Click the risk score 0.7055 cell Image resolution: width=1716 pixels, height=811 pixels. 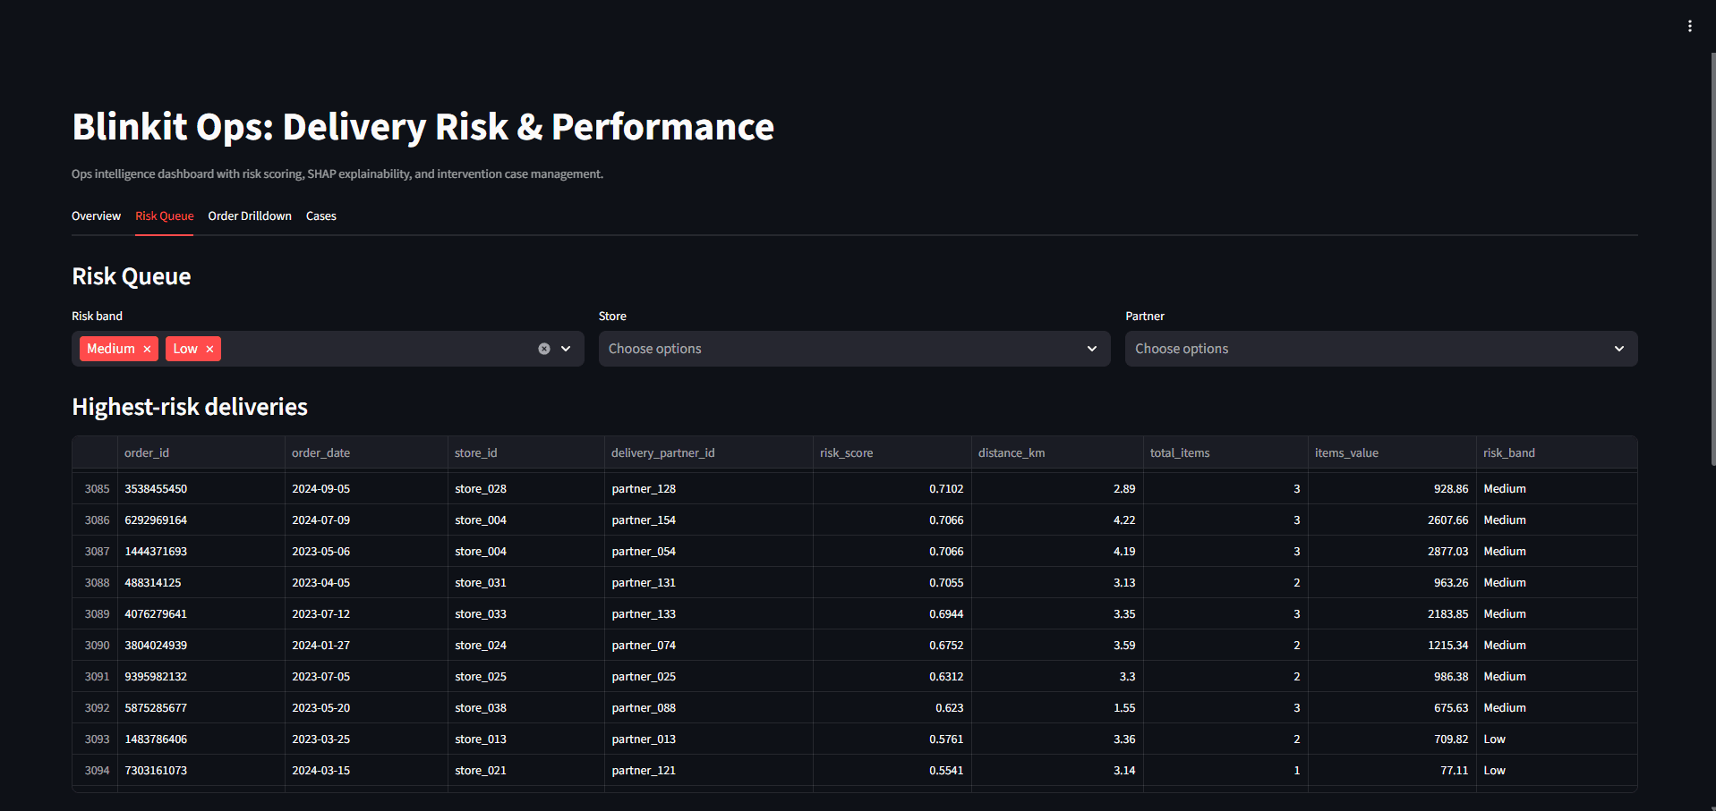[x=892, y=583]
